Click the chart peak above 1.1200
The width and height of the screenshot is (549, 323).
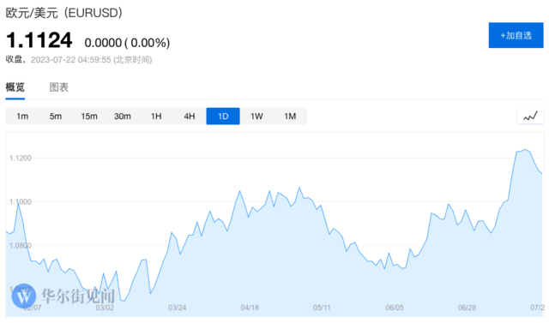point(525,150)
